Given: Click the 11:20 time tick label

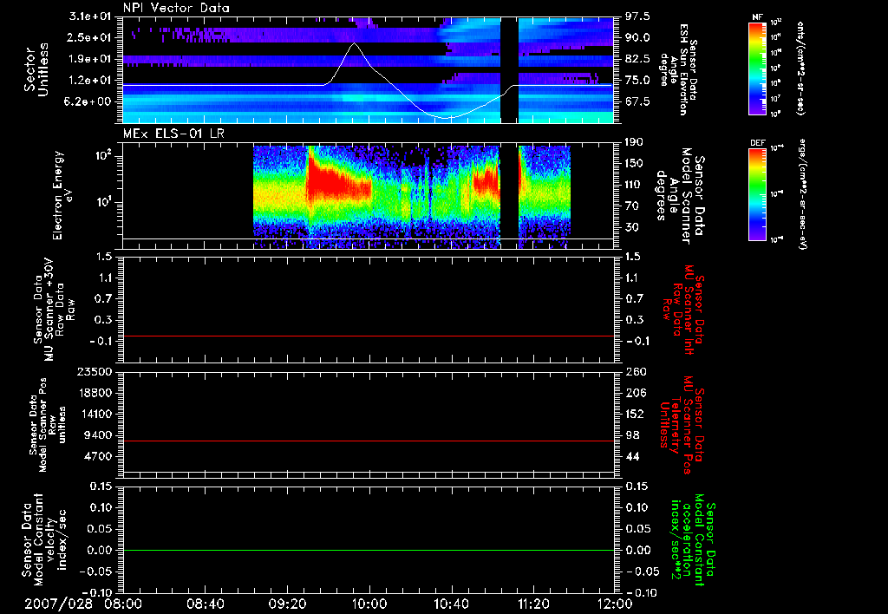Looking at the screenshot, I should click(x=533, y=604).
